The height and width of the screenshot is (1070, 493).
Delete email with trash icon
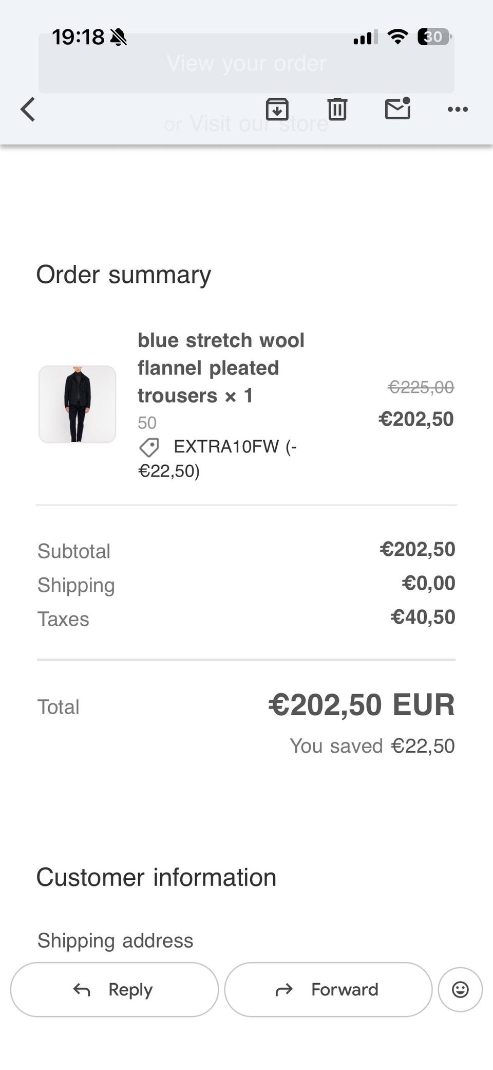coord(337,109)
